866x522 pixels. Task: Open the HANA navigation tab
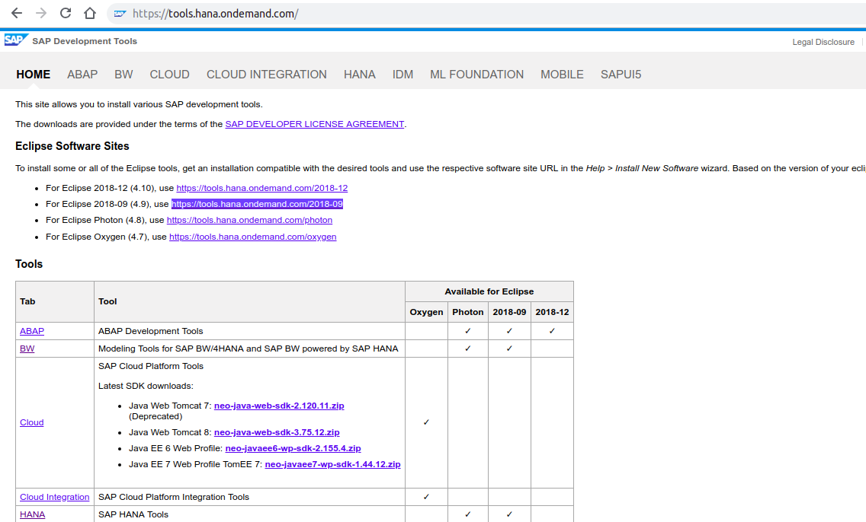(359, 75)
